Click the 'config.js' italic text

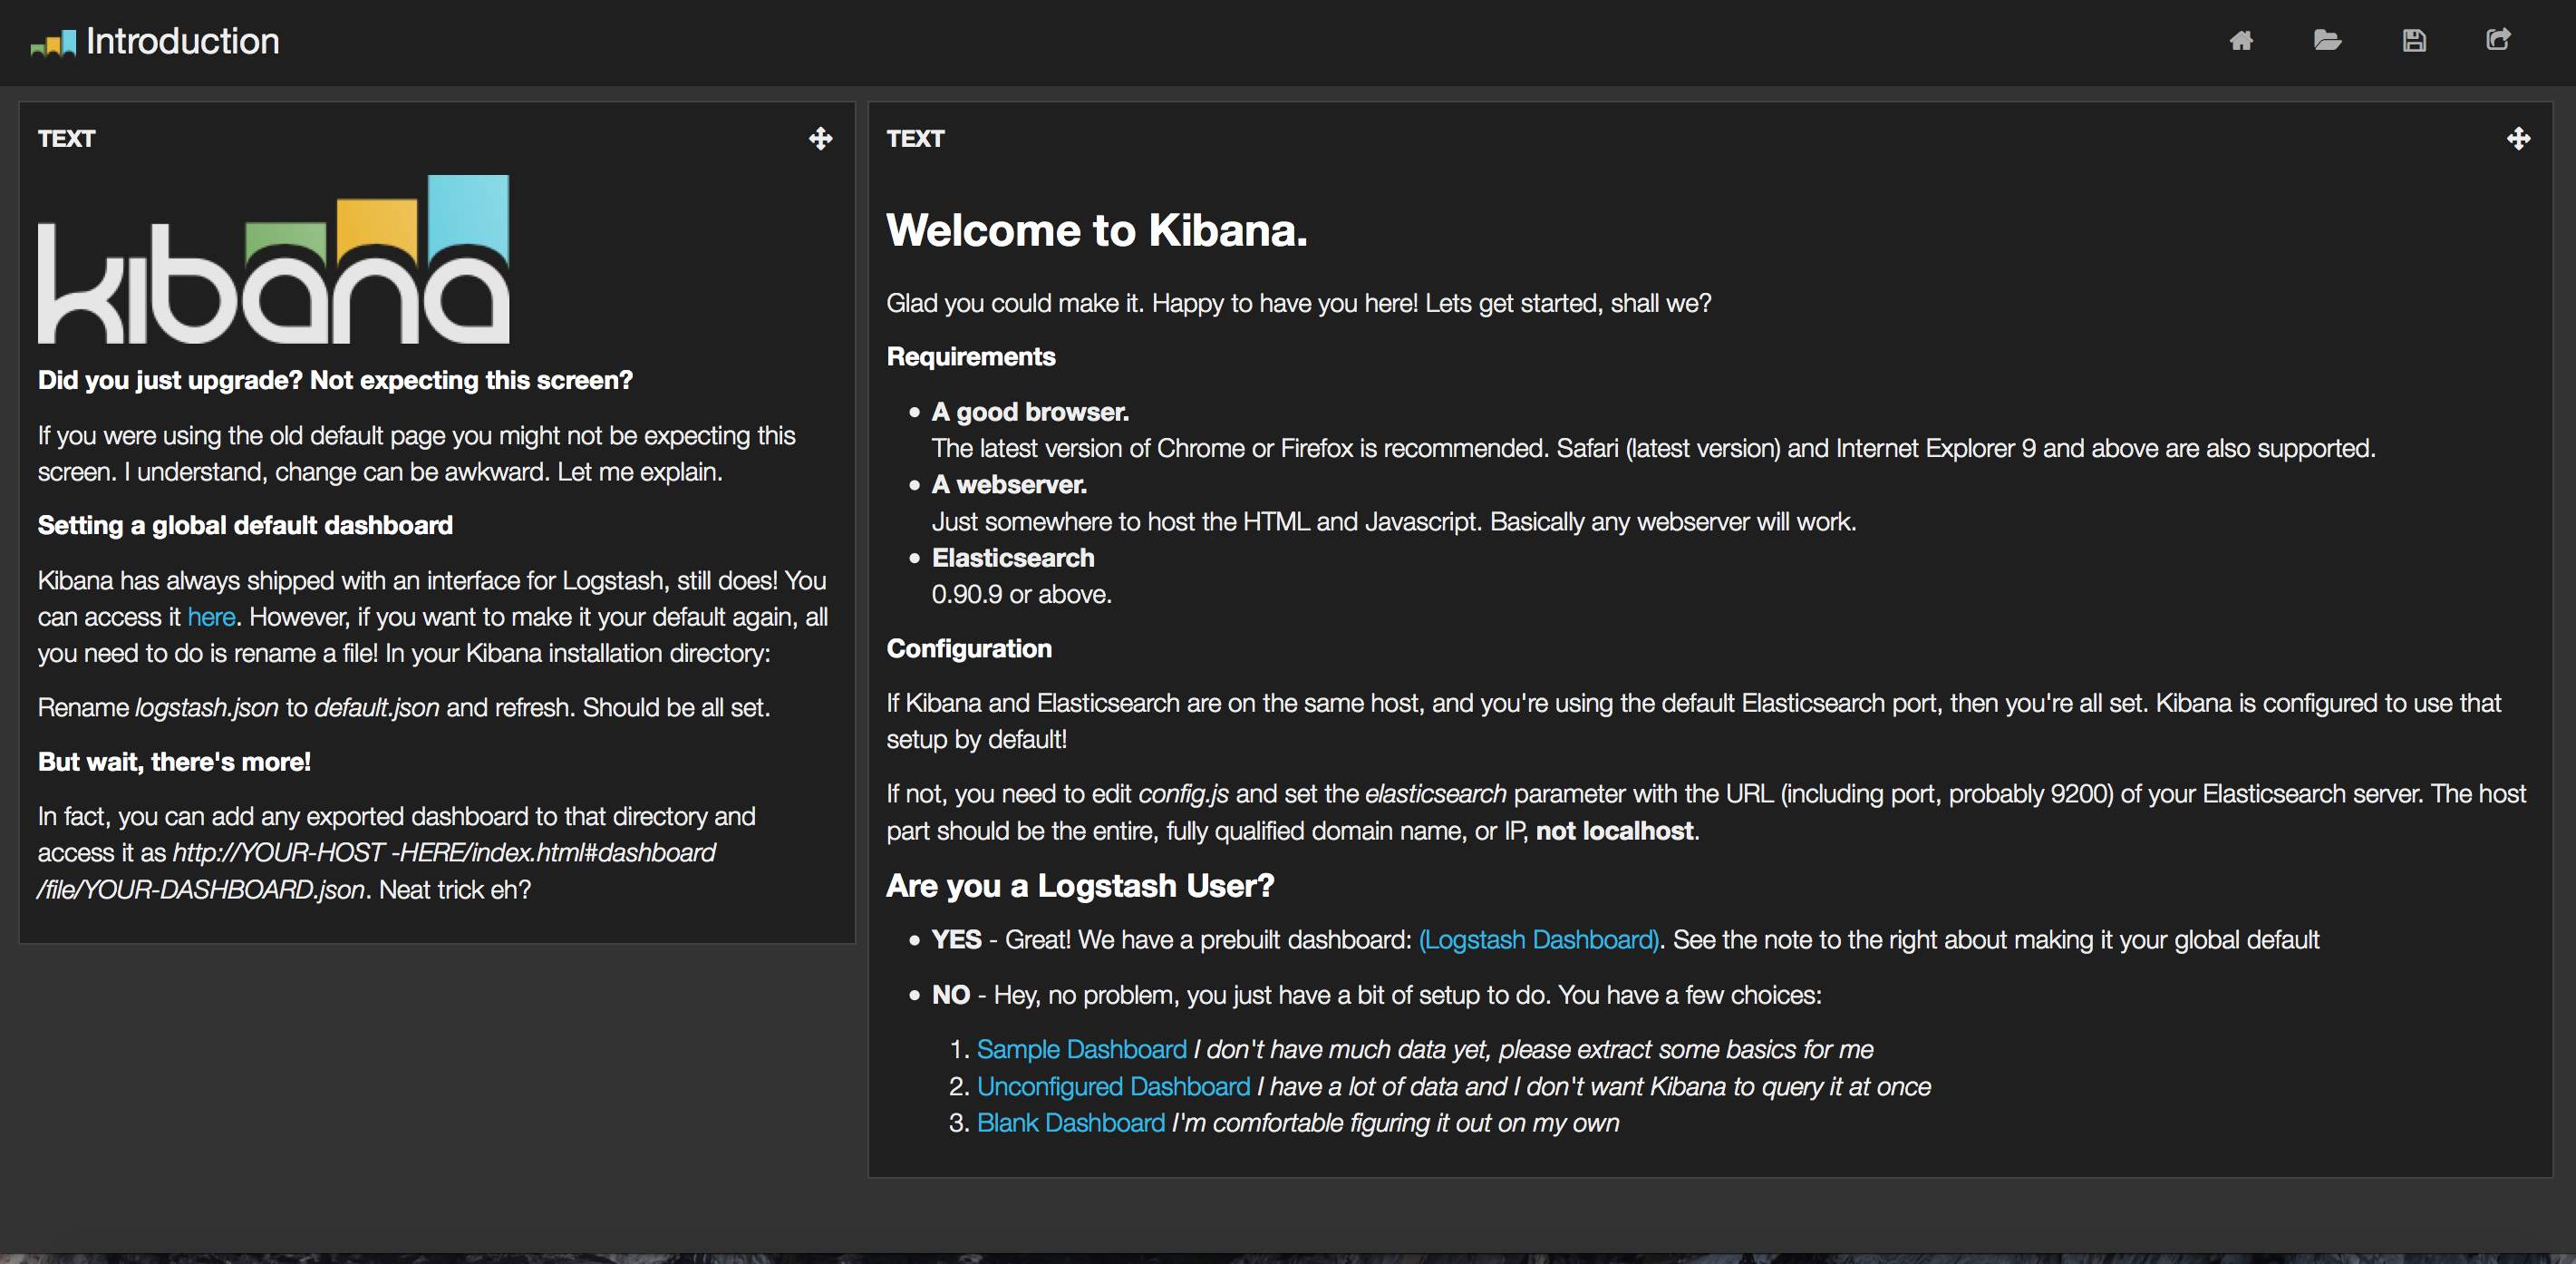pos(1183,794)
